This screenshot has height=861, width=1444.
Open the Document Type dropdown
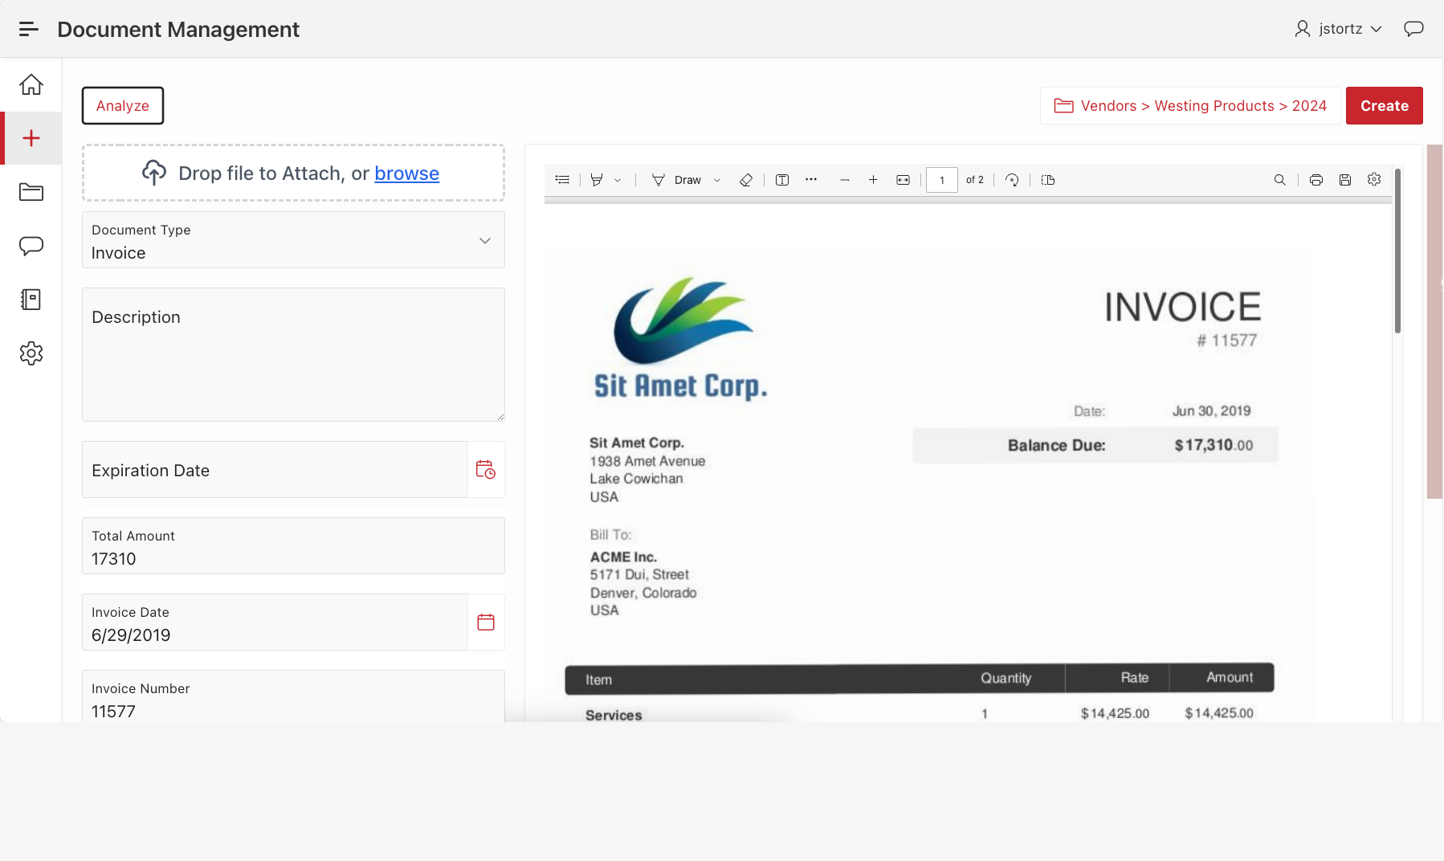tap(293, 240)
